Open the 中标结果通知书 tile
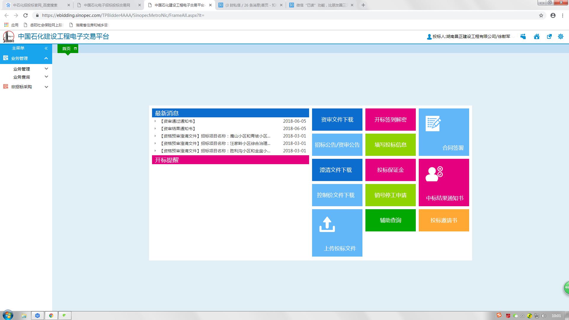Screen dimensions: 569x320 [444, 183]
